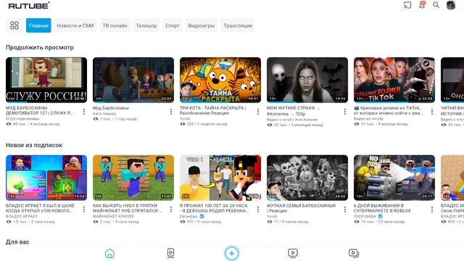Tap the cast to screen icon

(x=407, y=5)
